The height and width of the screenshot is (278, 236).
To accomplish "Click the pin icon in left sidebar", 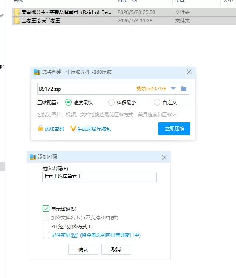I will click(2, 16).
